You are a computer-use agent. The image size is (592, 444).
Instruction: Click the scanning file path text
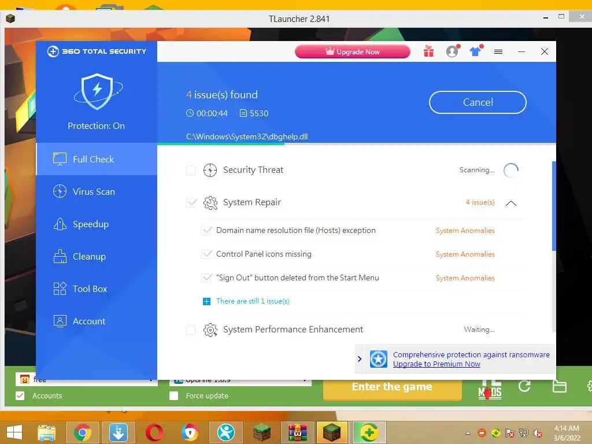tap(247, 136)
